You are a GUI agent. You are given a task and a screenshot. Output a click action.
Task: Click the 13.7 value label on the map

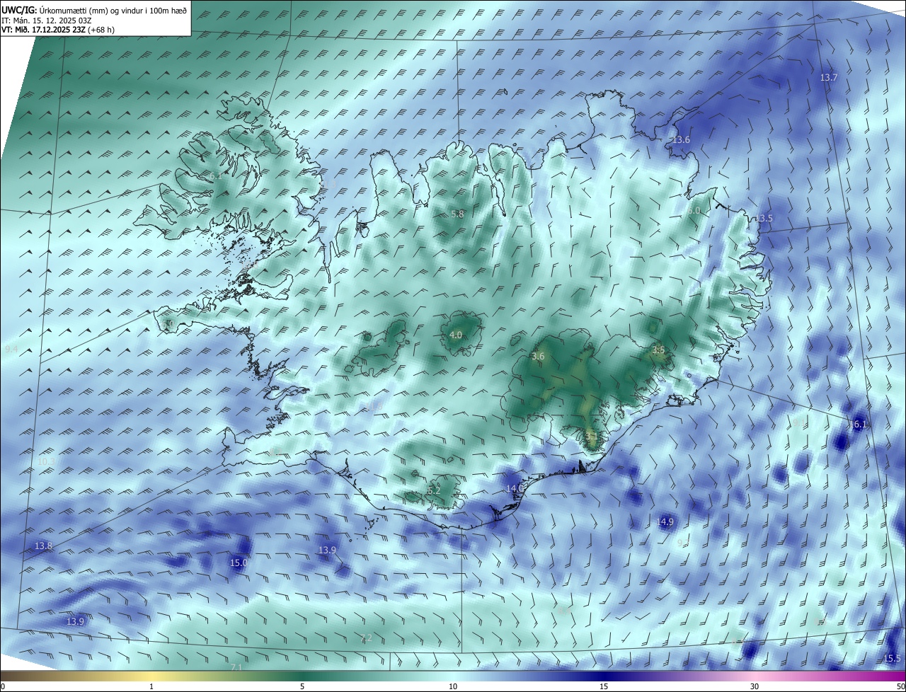tap(828, 77)
